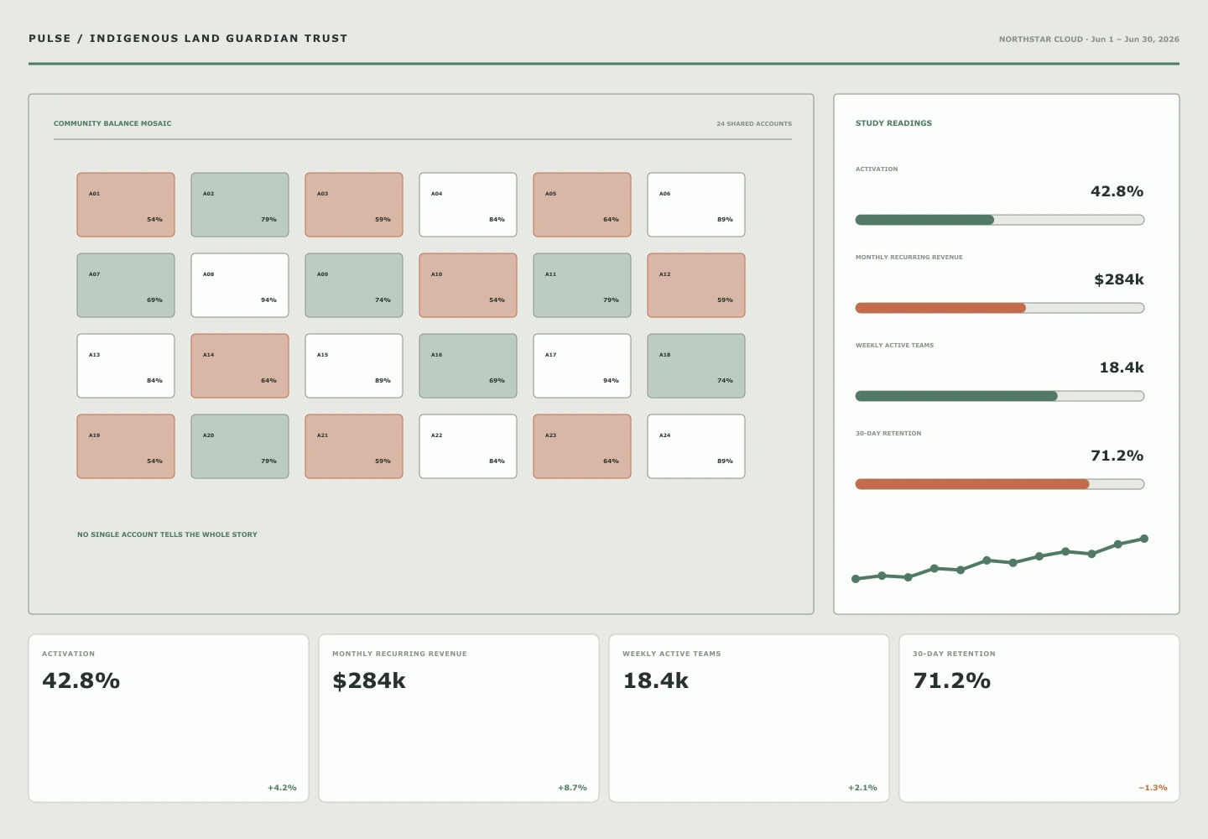
Task: Click the A22 account tile
Action: [468, 446]
